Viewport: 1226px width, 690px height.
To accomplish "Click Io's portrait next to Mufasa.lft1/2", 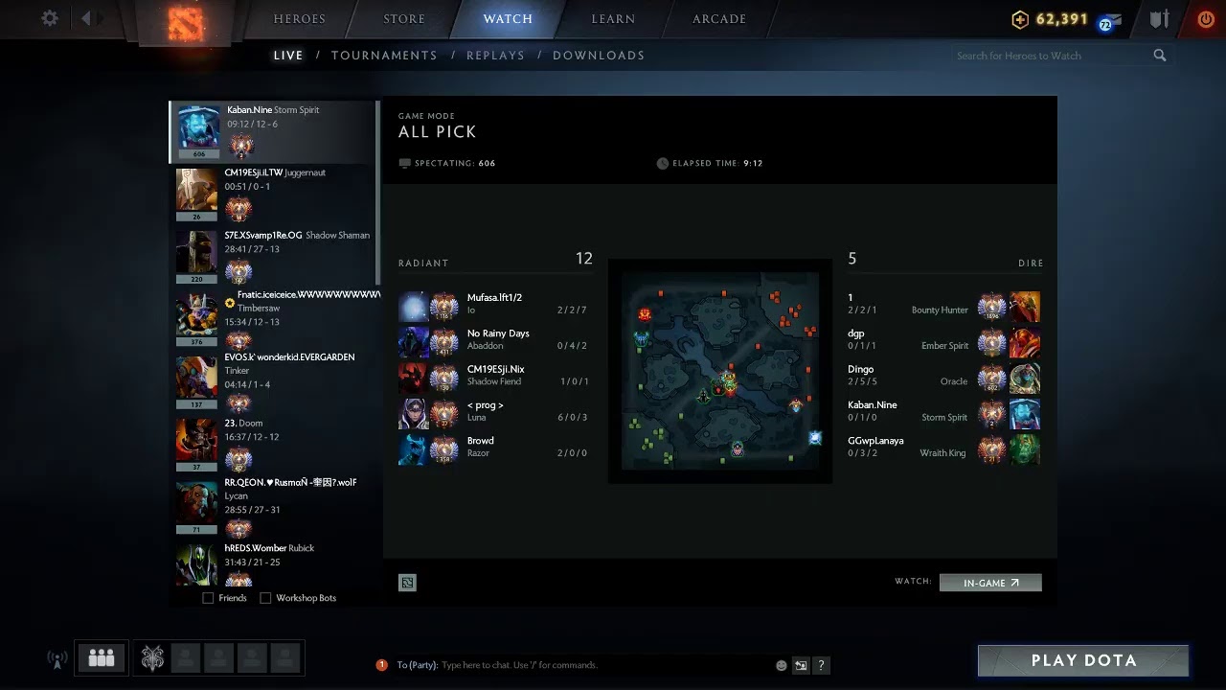I will [413, 307].
